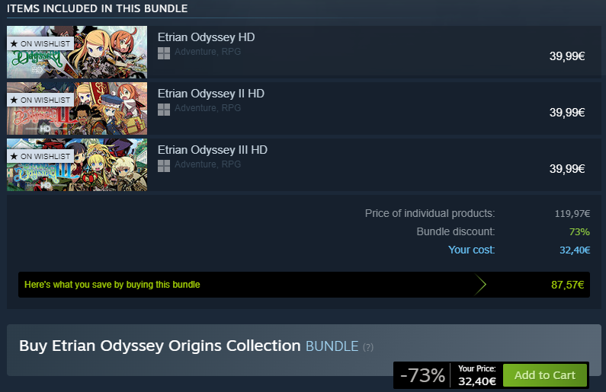Click the -73% discount badge
The width and height of the screenshot is (606, 392).
pos(422,375)
